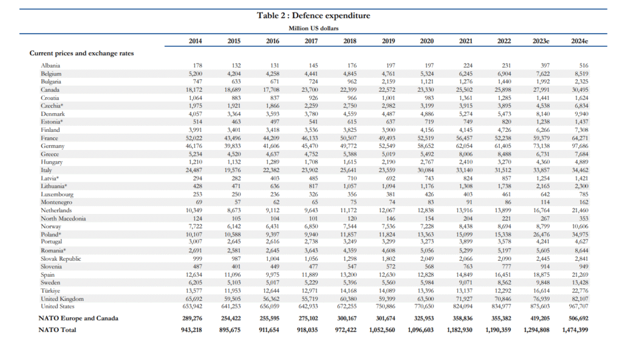Image resolution: width=622 pixels, height=338 pixels.
Task: Select the Hungary row label
Action: pyautogui.click(x=52, y=162)
